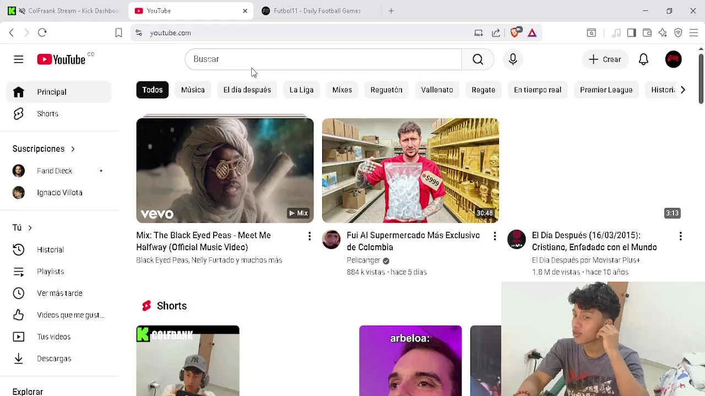Open Fui Al Supermercado video title
705x396 pixels.
(x=413, y=241)
